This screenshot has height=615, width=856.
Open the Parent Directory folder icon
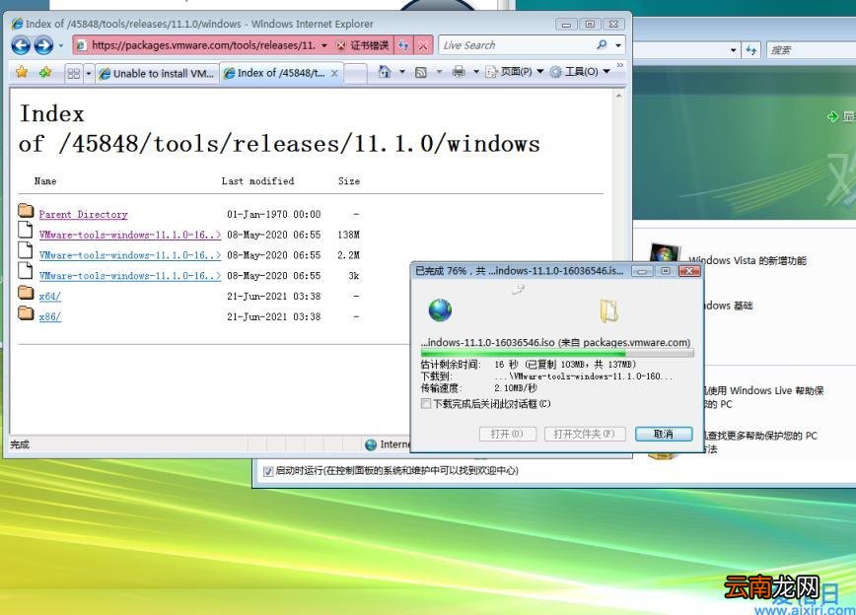[x=26, y=210]
